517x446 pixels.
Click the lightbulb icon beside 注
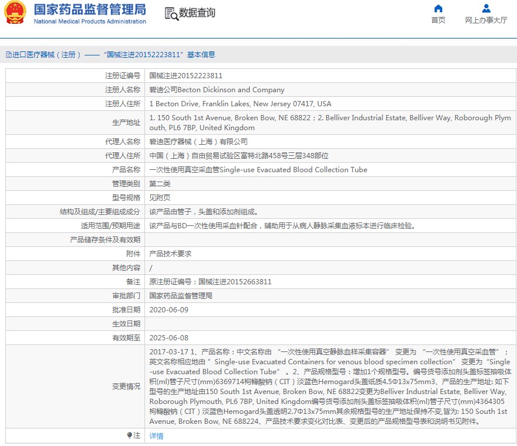[130, 435]
